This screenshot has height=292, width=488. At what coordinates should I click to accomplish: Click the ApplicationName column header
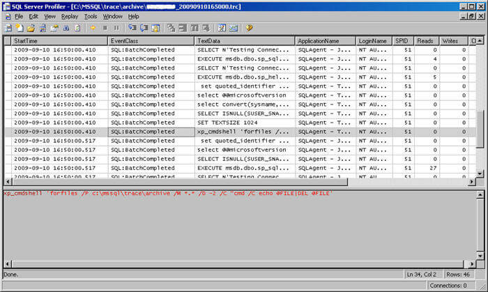point(326,40)
